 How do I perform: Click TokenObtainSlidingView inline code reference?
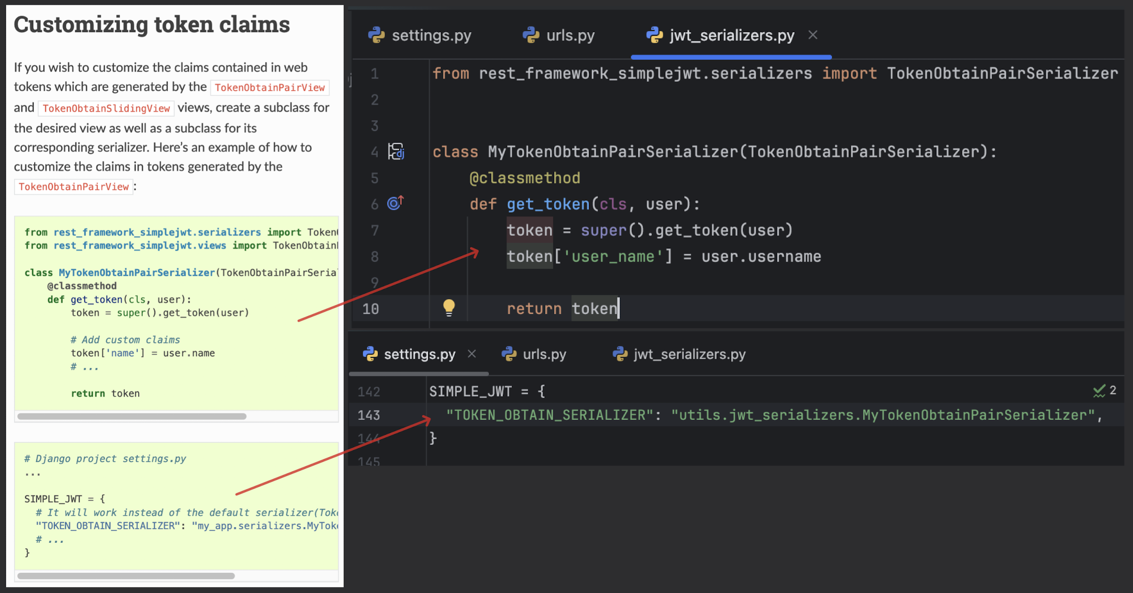point(106,108)
